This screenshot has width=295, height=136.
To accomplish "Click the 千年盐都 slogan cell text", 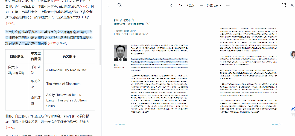I will click(36, 70).
